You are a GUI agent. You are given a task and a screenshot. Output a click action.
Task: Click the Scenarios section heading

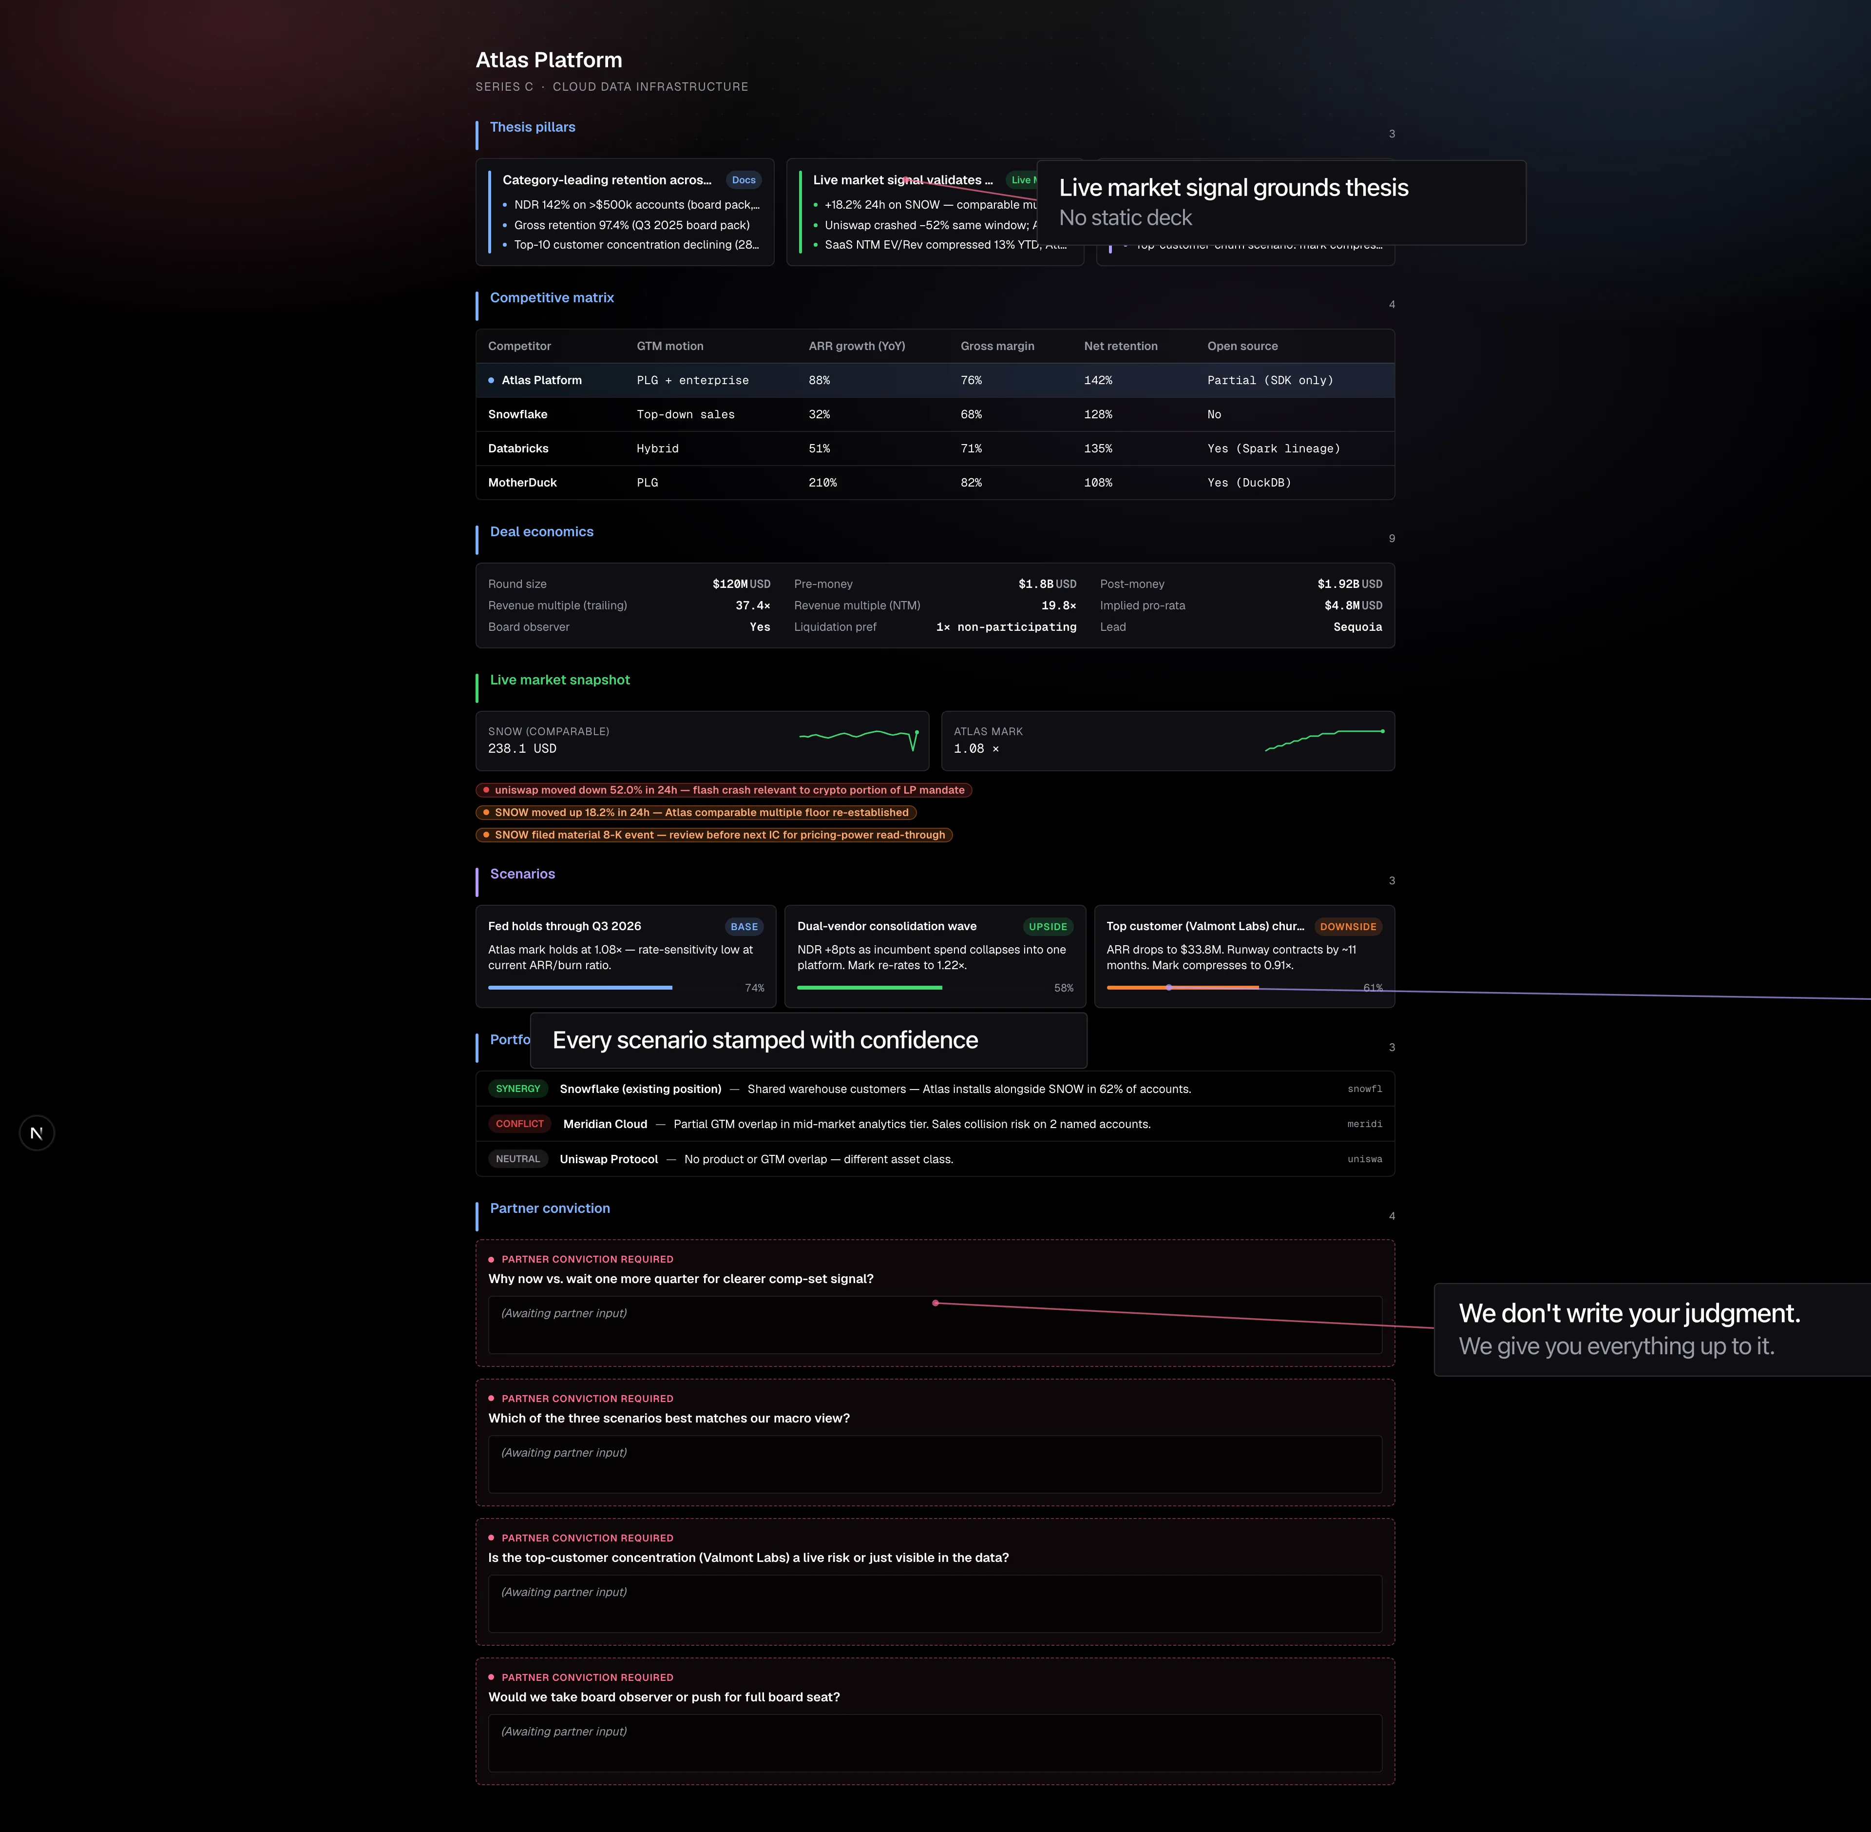[522, 874]
